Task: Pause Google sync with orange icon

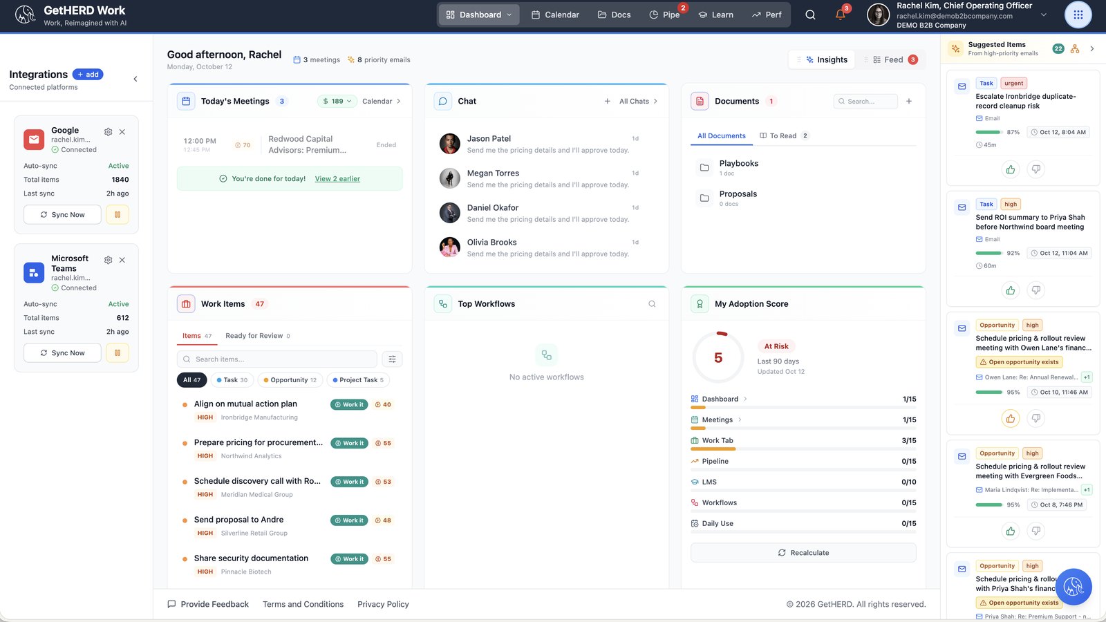Action: click(x=118, y=214)
